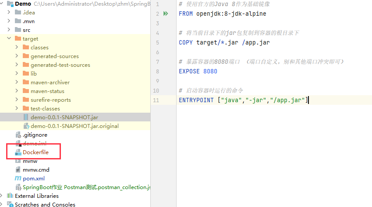The width and height of the screenshot is (372, 207).
Task: Click the comment above ENTRYPOINT on line 10
Action: (x=211, y=90)
